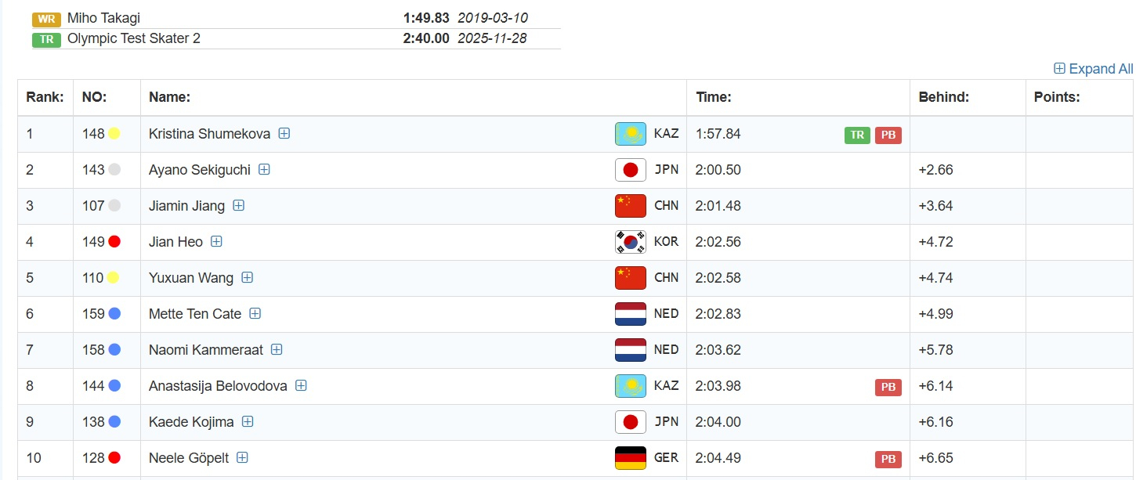Click skater name Anastasija Belovodova

pos(218,386)
